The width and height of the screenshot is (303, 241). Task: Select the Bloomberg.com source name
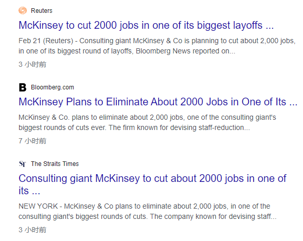pos(52,87)
